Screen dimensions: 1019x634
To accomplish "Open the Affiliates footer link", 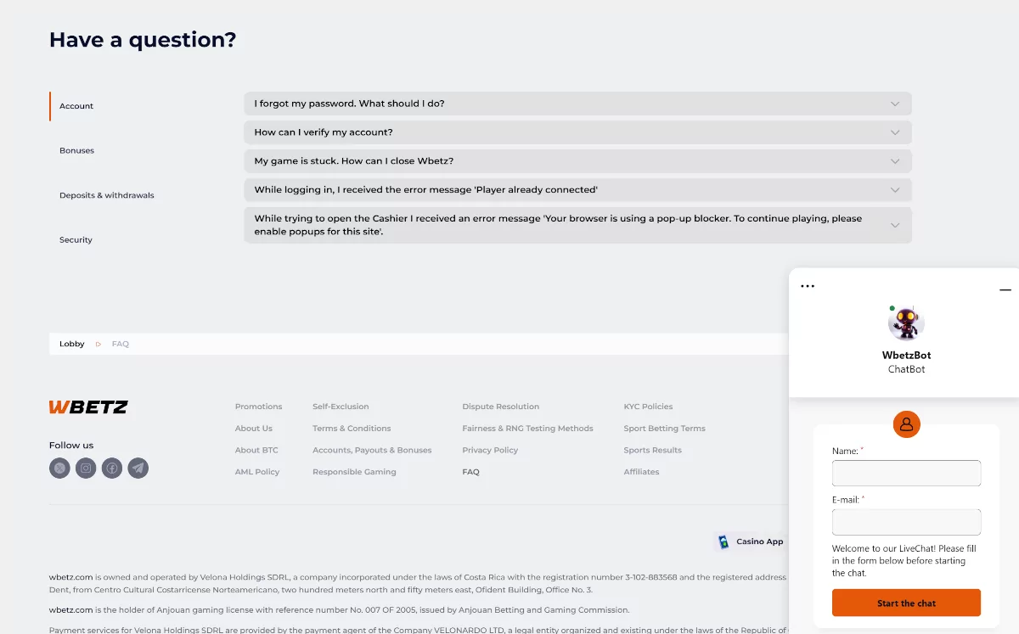I will click(x=641, y=472).
